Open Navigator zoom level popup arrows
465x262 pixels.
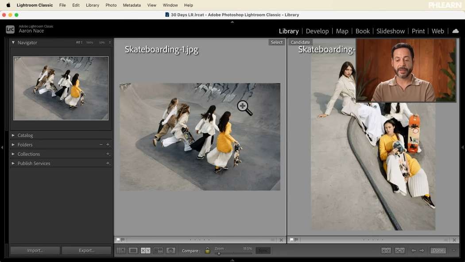(110, 43)
